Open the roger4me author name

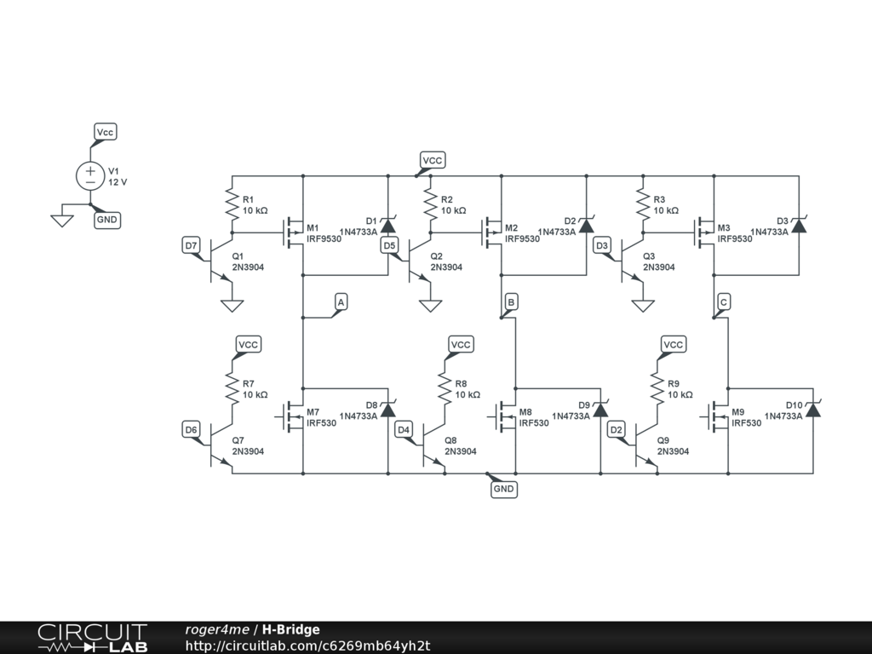coord(217,629)
